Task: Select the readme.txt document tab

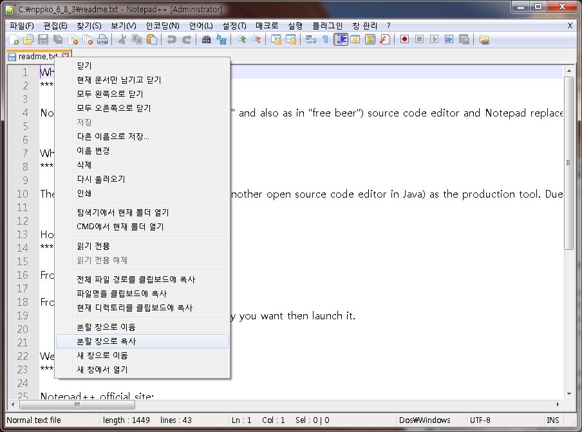Action: coord(39,56)
